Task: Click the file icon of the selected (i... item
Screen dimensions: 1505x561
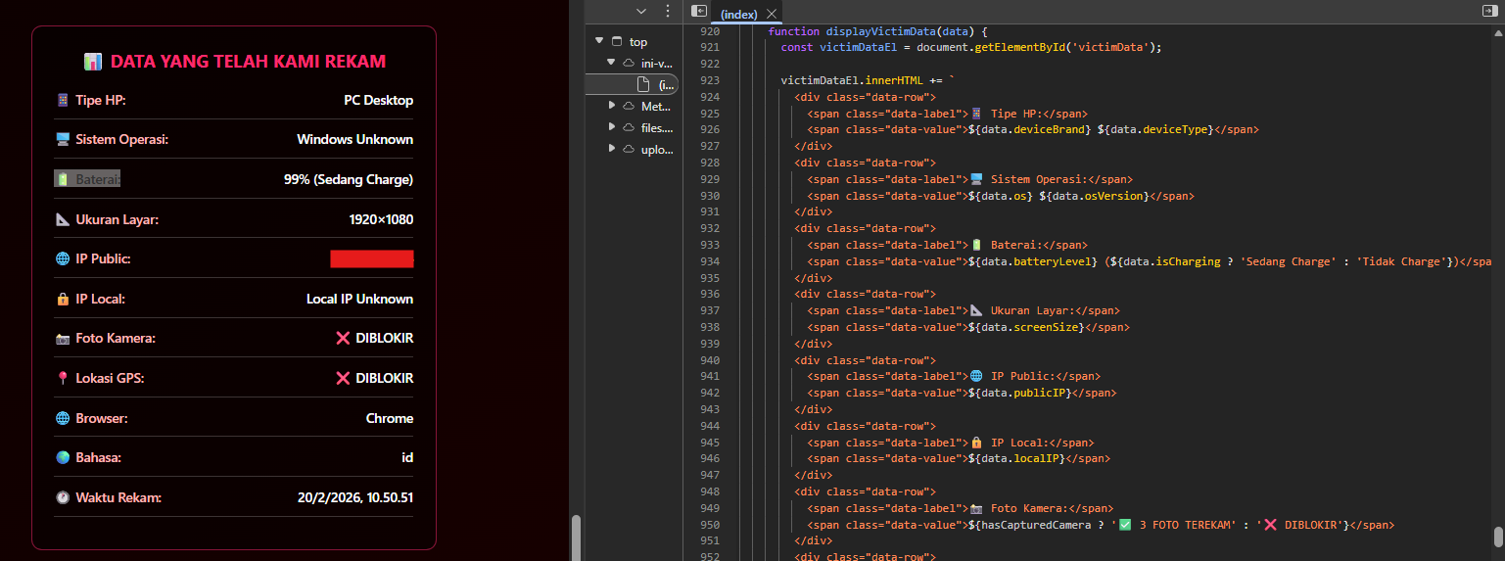Action: 643,85
